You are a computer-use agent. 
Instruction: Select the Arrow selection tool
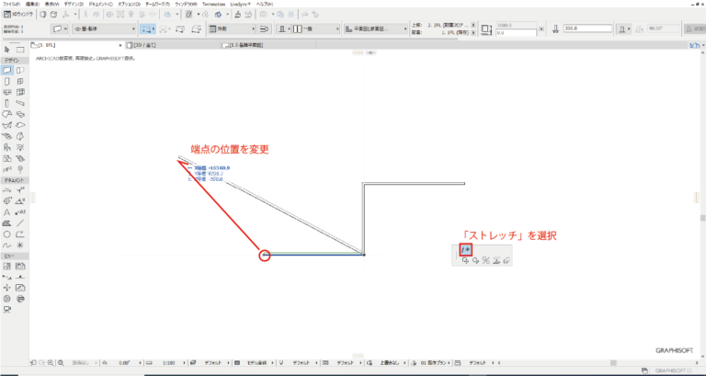[x=6, y=48]
